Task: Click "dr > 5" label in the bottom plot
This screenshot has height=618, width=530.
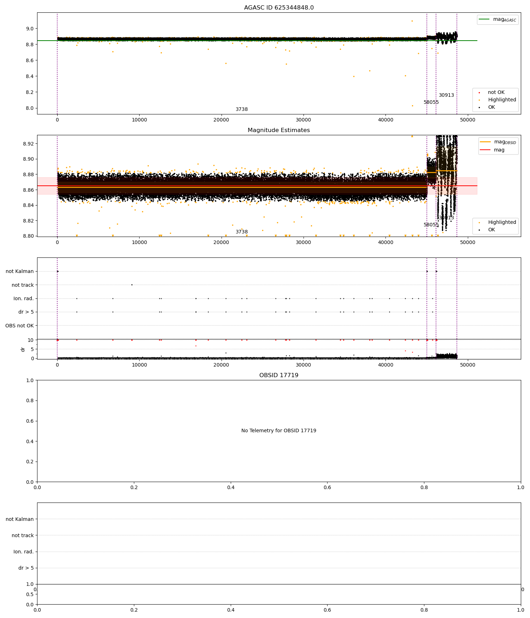Action: click(x=26, y=568)
